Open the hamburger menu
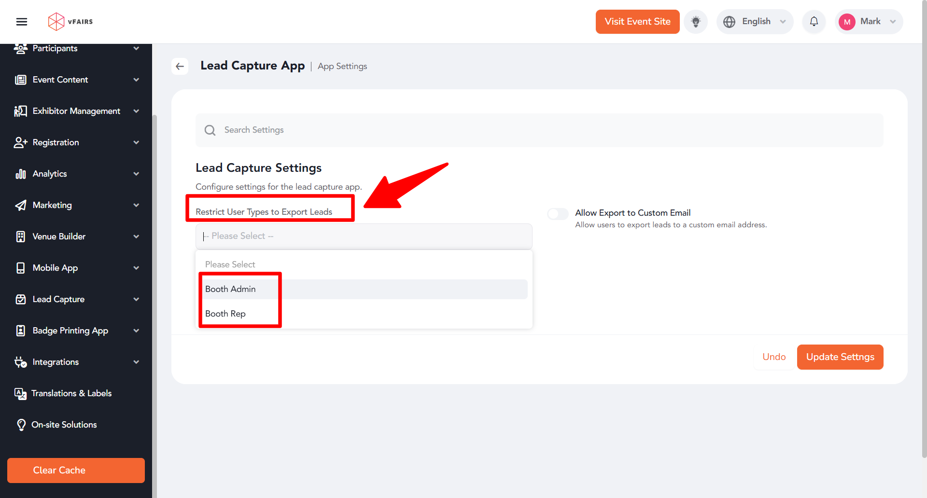 [22, 22]
